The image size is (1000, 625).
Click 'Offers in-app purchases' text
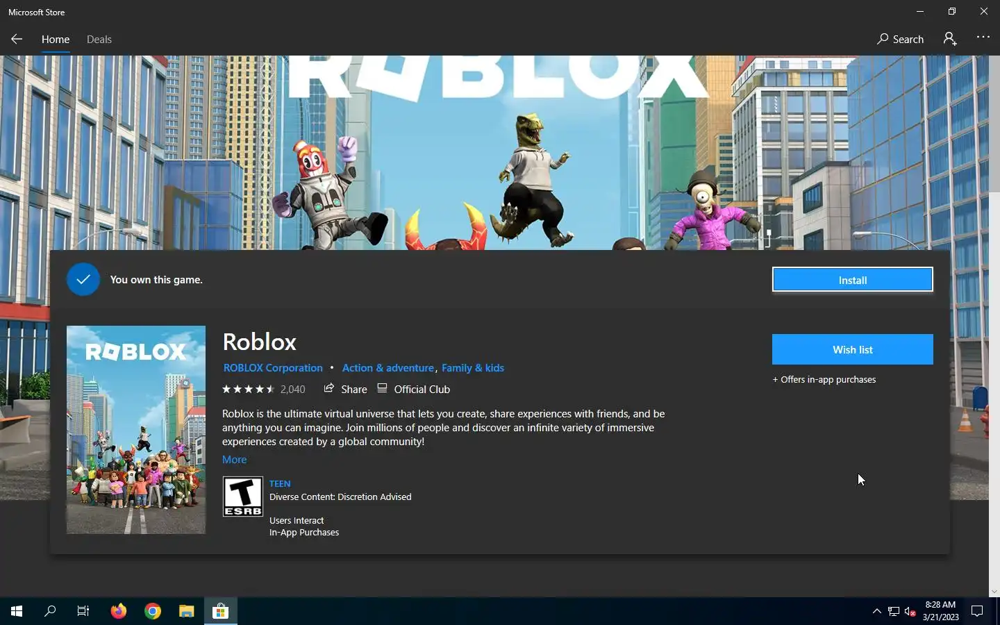[x=824, y=379]
